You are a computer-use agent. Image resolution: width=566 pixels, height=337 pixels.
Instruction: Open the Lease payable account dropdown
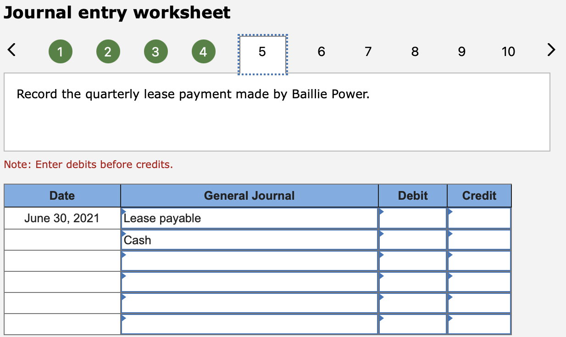250,218
